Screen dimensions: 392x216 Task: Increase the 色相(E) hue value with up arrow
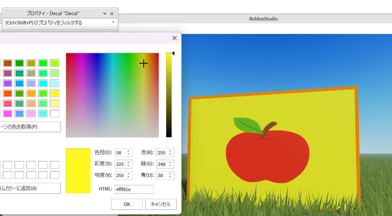click(128, 151)
